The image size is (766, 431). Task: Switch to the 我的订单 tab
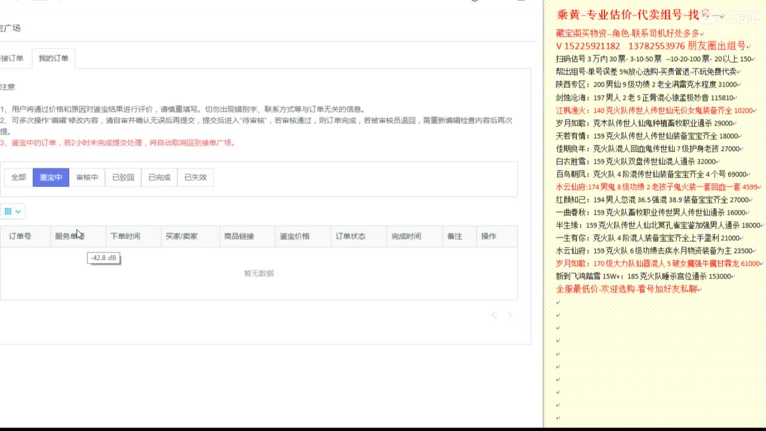click(53, 58)
